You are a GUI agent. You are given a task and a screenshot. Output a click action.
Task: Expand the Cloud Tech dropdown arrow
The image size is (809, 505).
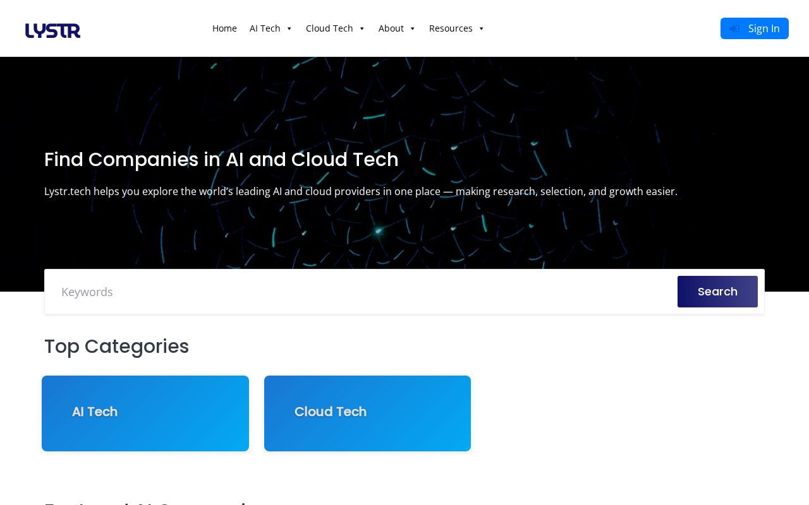click(x=362, y=29)
